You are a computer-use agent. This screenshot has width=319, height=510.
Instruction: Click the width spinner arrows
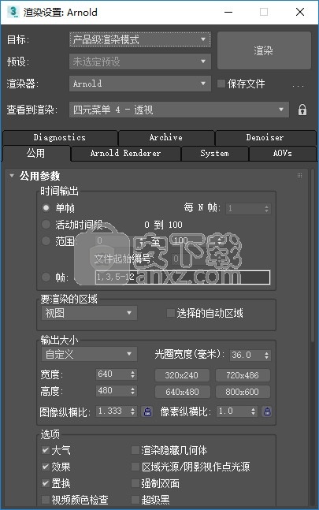click(133, 374)
